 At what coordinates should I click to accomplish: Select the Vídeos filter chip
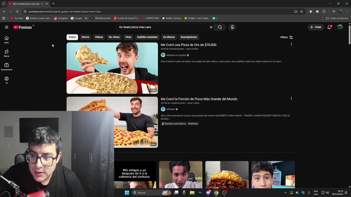[99, 37]
